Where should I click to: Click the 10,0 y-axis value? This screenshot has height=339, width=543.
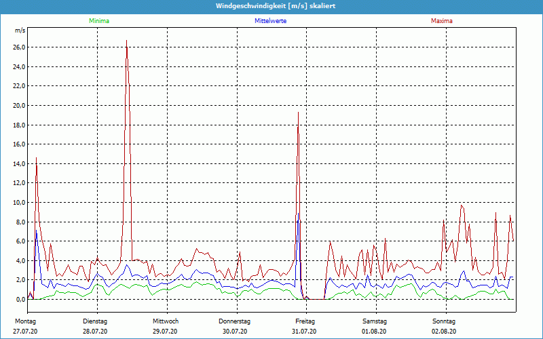click(20, 202)
